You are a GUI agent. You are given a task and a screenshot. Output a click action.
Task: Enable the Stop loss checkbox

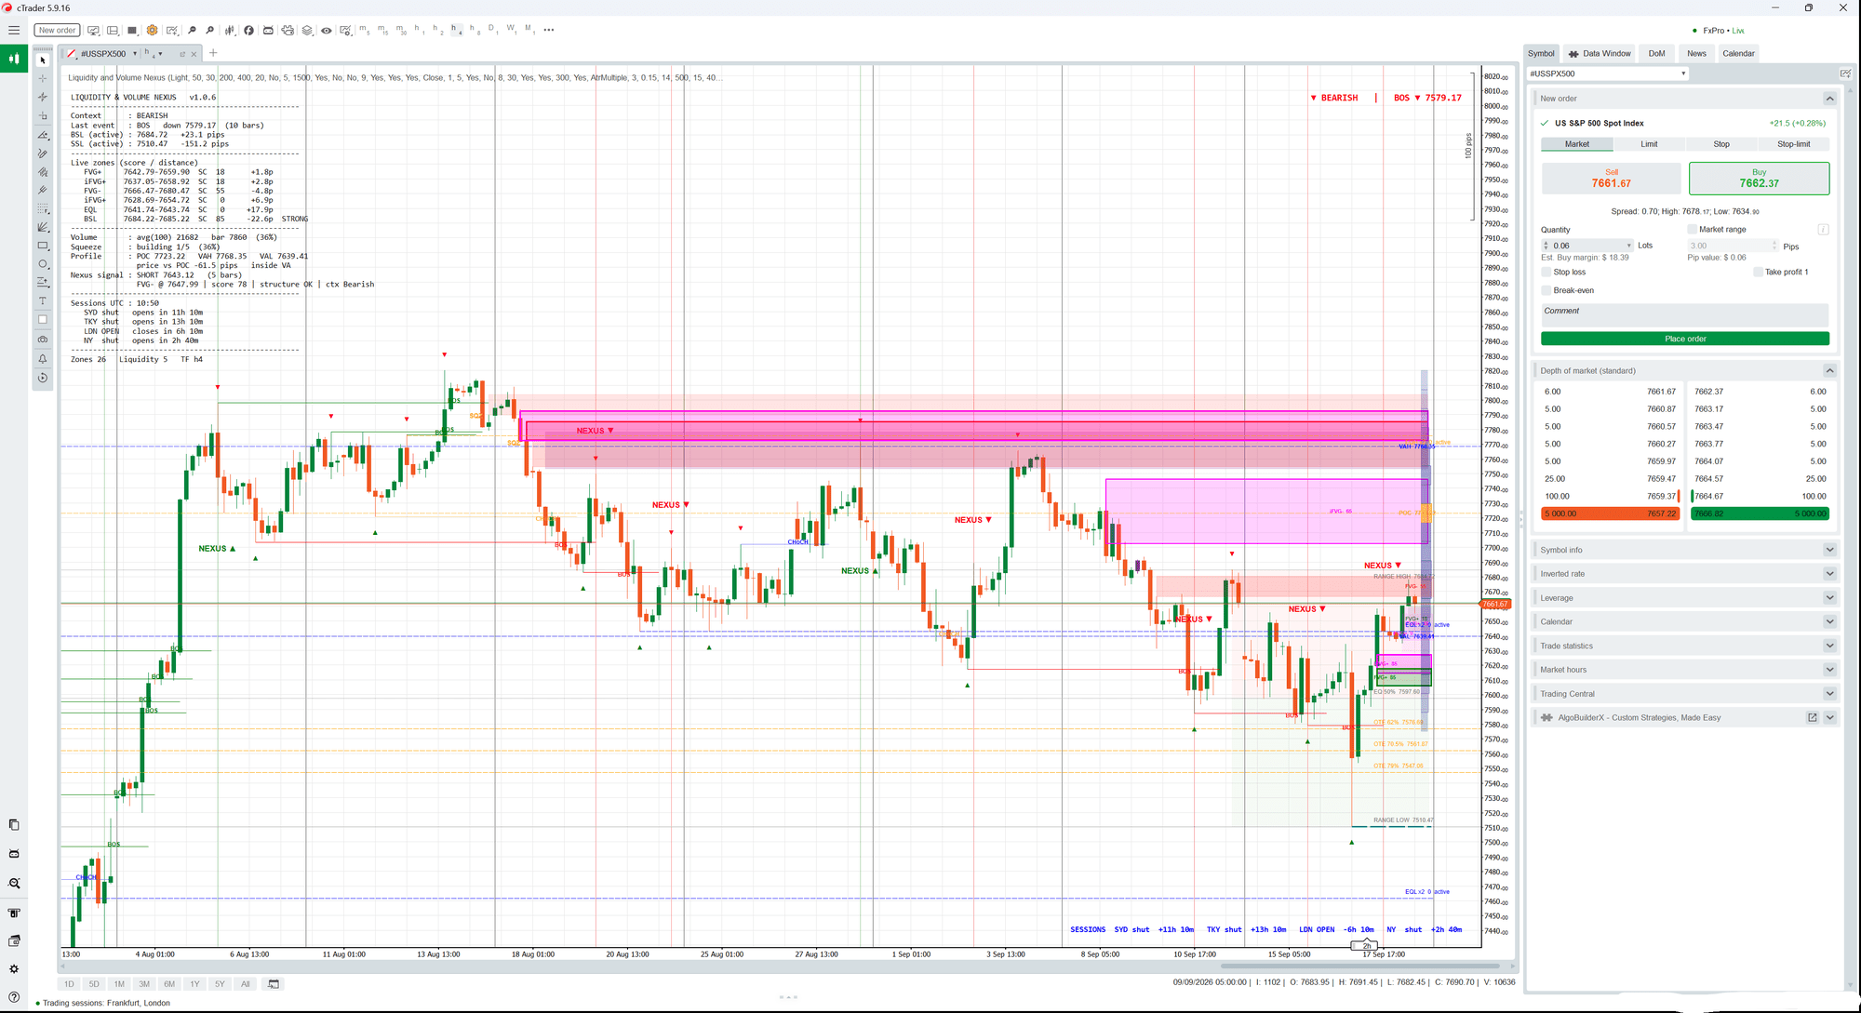1546,273
